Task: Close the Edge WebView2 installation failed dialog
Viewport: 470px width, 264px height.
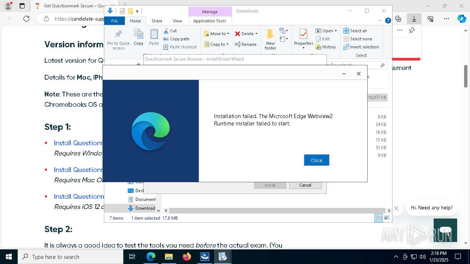Action: pos(316,160)
